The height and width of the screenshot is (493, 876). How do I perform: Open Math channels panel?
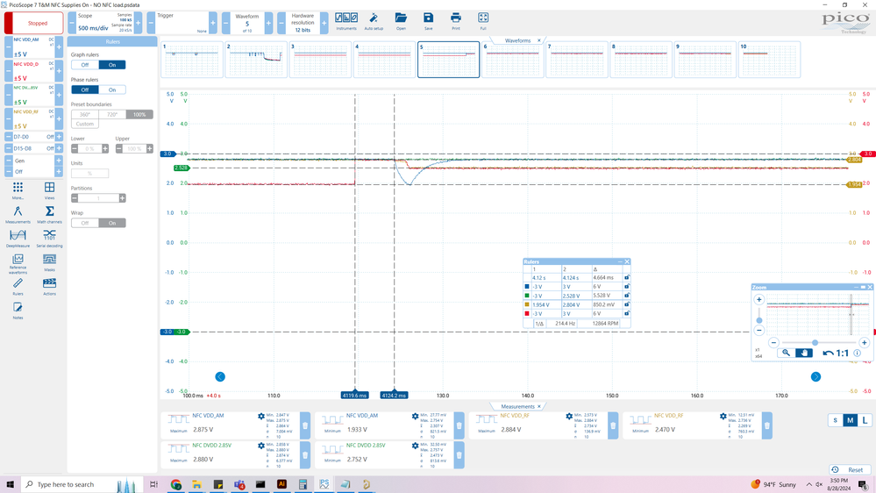tap(49, 213)
